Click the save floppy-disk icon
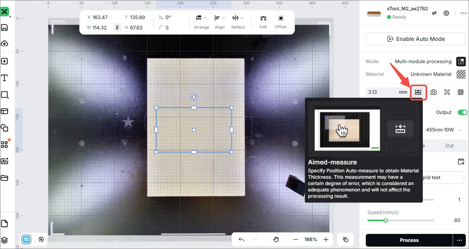 point(4,28)
